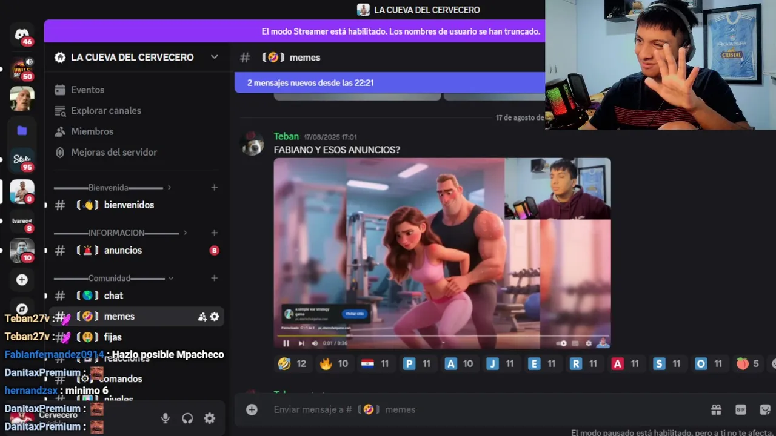Toggle letter E reaction
Image resolution: width=776 pixels, height=436 pixels.
(x=542, y=364)
